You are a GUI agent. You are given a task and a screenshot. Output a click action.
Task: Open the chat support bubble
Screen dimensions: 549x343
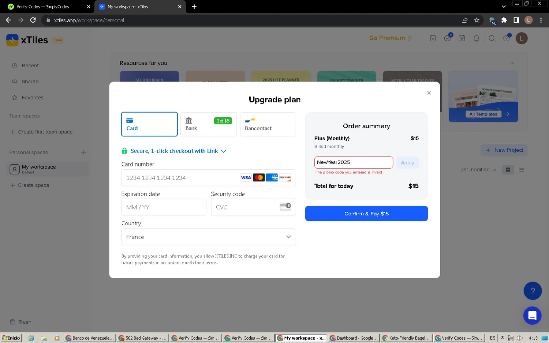click(x=532, y=315)
